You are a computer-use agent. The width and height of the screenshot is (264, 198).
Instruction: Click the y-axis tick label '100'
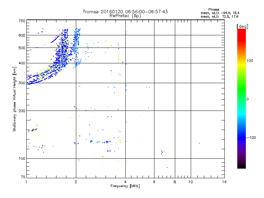tap(22, 159)
